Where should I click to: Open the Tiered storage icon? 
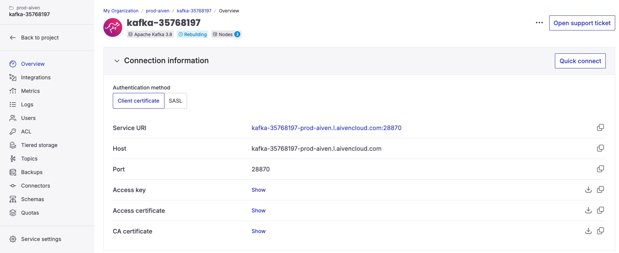(x=13, y=145)
